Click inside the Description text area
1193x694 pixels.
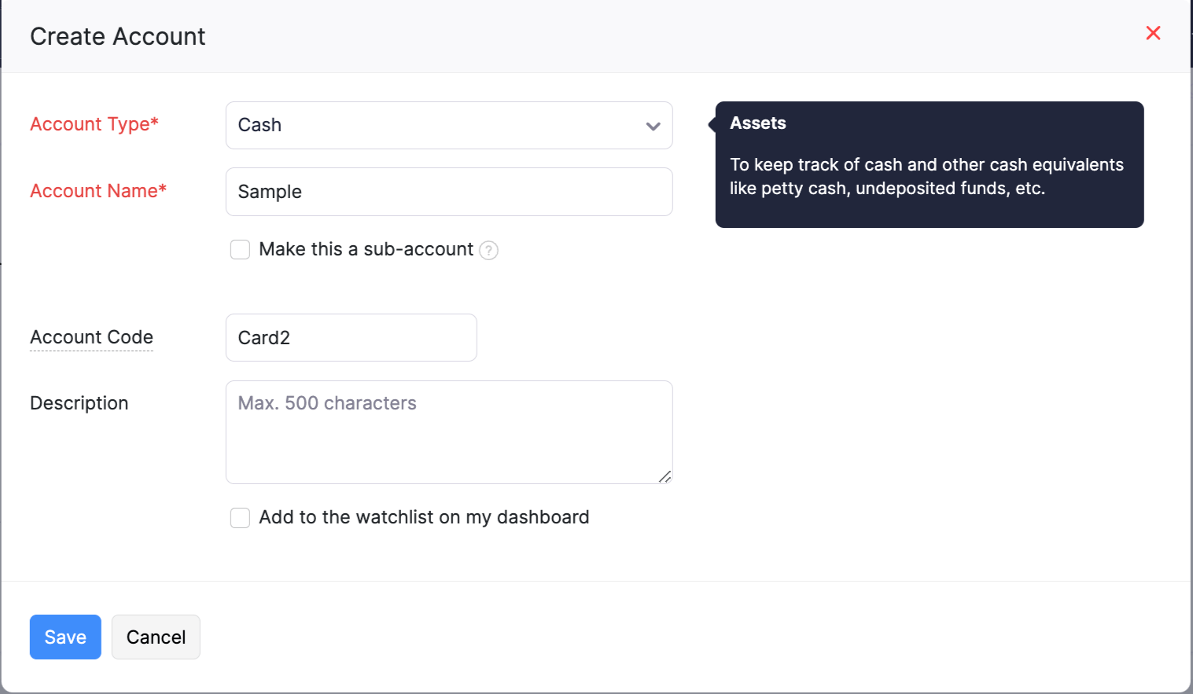tap(448, 432)
